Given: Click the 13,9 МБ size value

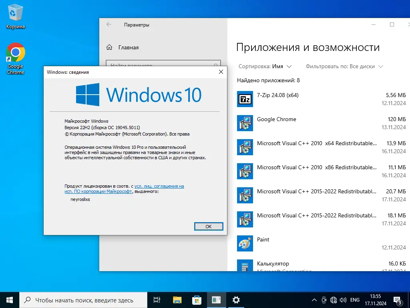Looking at the screenshot, I should point(396,143).
